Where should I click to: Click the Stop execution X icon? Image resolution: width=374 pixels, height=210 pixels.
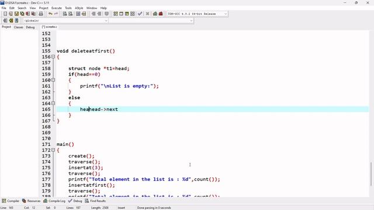[148, 14]
